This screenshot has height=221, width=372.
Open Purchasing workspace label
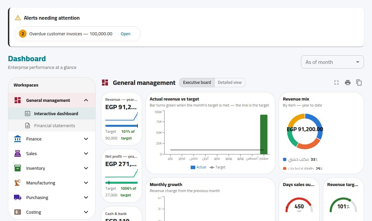[x=37, y=198]
